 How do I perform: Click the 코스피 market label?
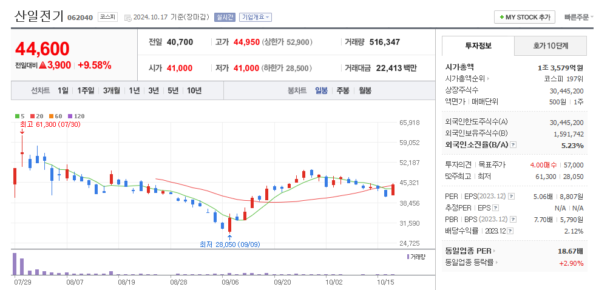[108, 17]
